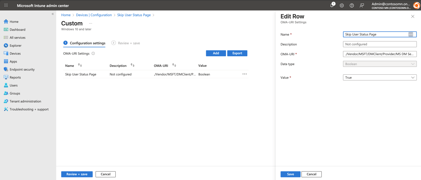The image size is (421, 180).
Task: Open the row ellipsis menu for Skip User Status Page
Action: tap(244, 74)
